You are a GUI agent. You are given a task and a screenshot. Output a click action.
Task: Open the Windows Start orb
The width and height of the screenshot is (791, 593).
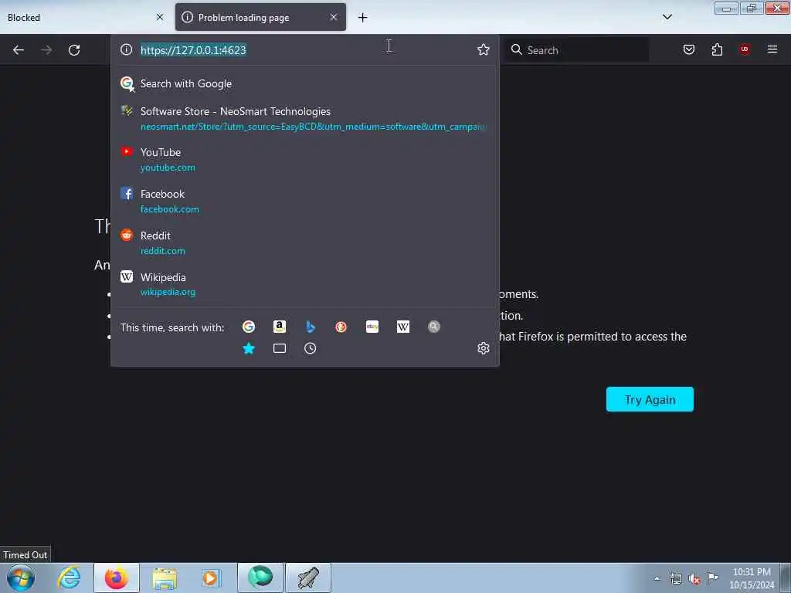21,578
